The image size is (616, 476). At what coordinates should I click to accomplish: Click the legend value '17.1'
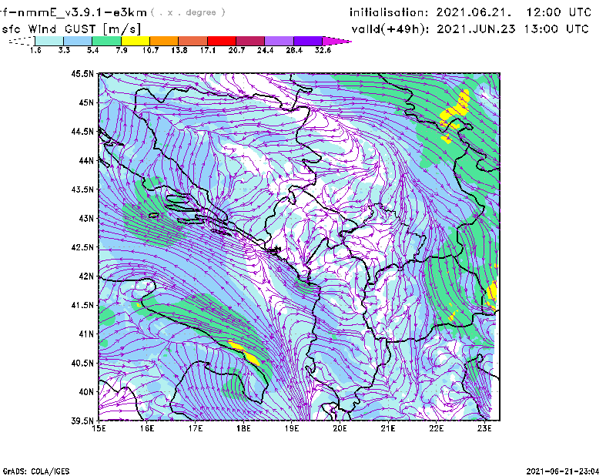pyautogui.click(x=208, y=50)
